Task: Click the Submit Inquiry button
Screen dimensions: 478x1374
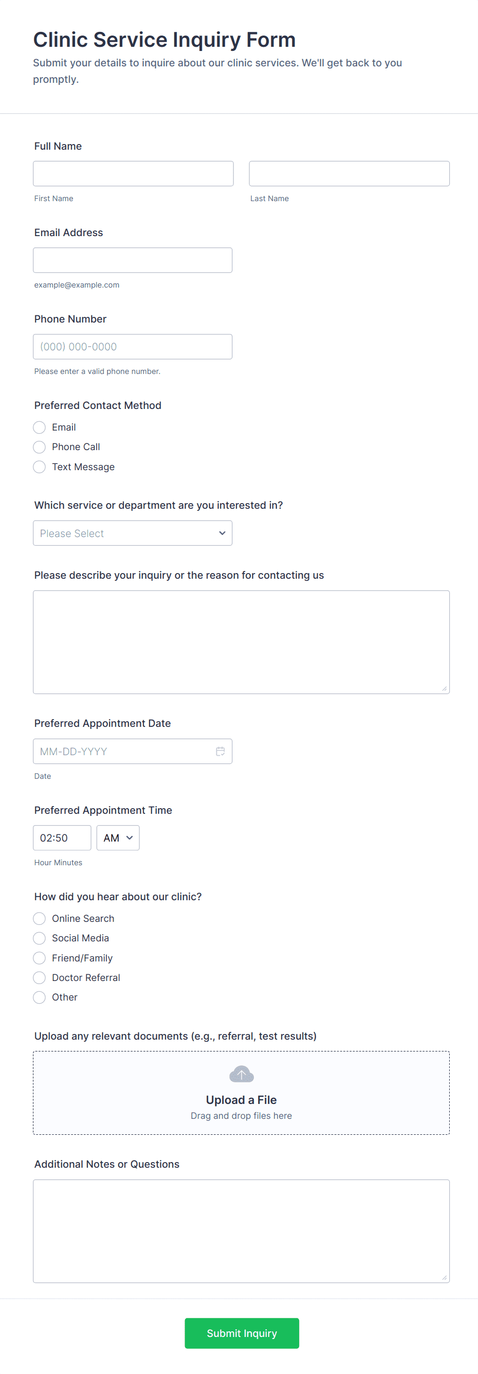Action: pos(241,1333)
